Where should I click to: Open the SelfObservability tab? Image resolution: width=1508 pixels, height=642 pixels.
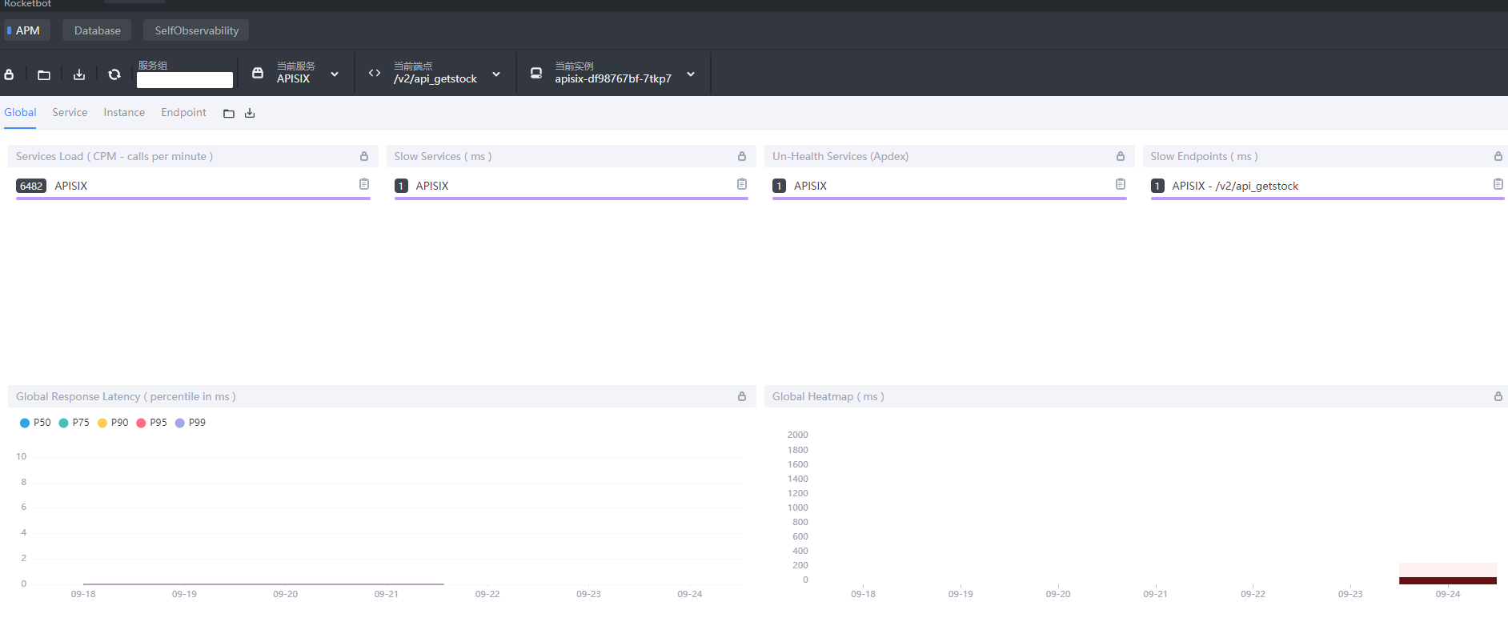click(x=197, y=30)
